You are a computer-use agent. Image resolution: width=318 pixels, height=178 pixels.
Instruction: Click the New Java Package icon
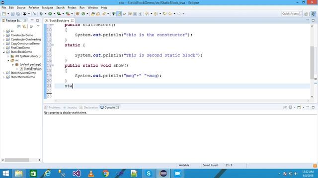(78, 14)
